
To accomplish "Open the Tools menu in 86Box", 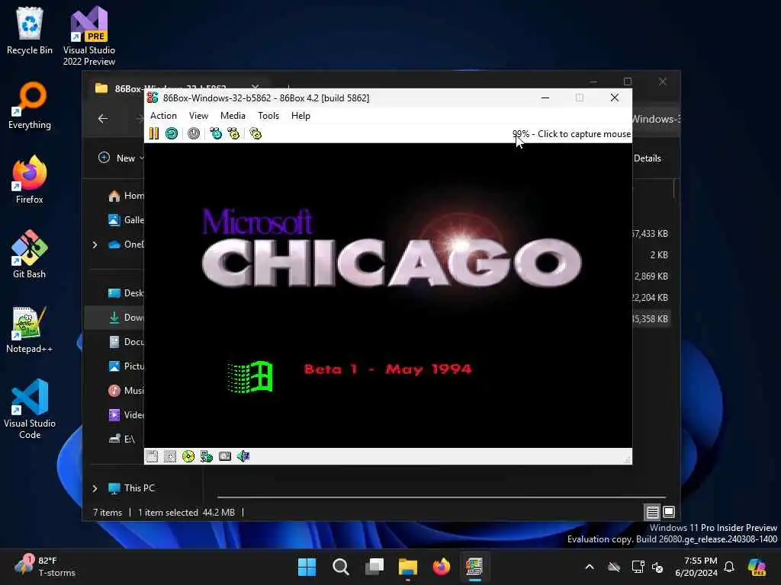I will click(268, 116).
